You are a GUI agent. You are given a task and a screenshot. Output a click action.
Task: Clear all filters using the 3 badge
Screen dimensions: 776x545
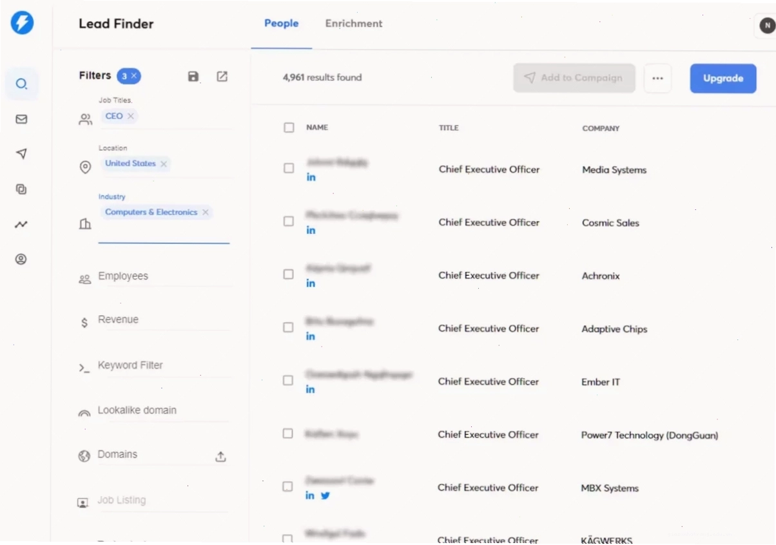pyautogui.click(x=129, y=76)
